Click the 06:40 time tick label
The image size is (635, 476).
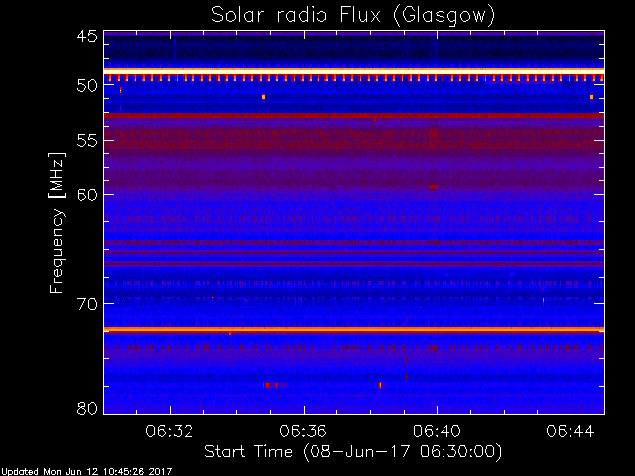(437, 431)
